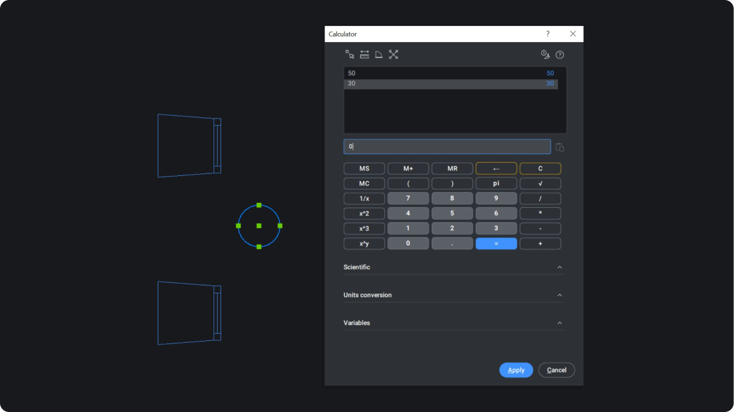Click digit 9 on keypad
This screenshot has width=734, height=412.
point(496,199)
